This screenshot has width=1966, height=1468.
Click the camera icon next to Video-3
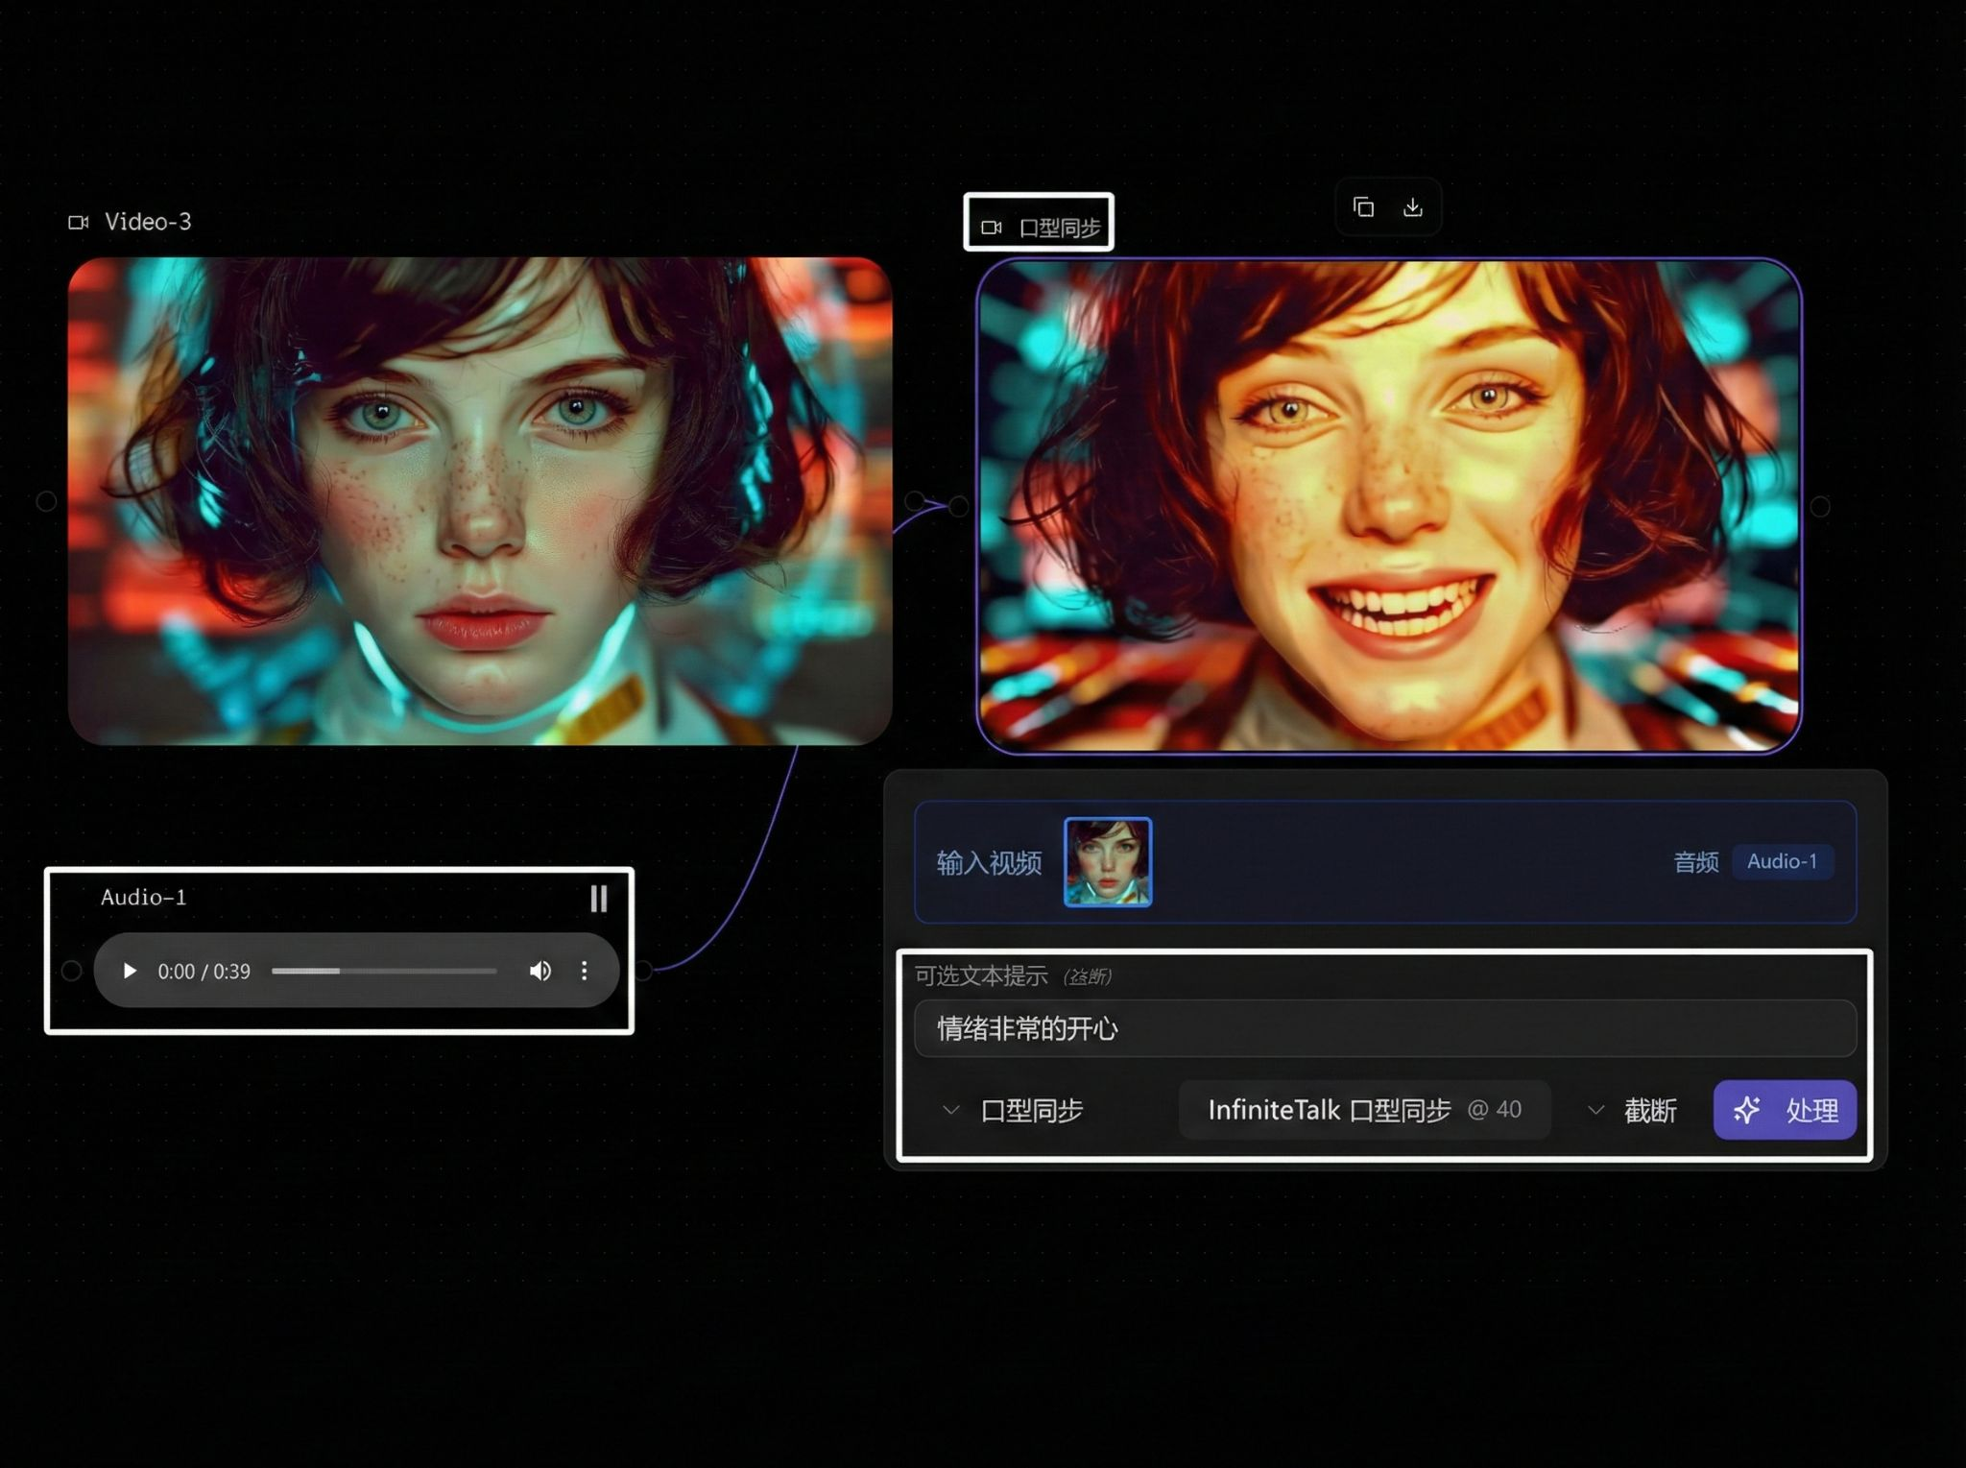(x=81, y=221)
